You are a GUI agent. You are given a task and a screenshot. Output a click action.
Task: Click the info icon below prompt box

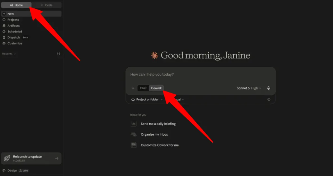pyautogui.click(x=269, y=99)
